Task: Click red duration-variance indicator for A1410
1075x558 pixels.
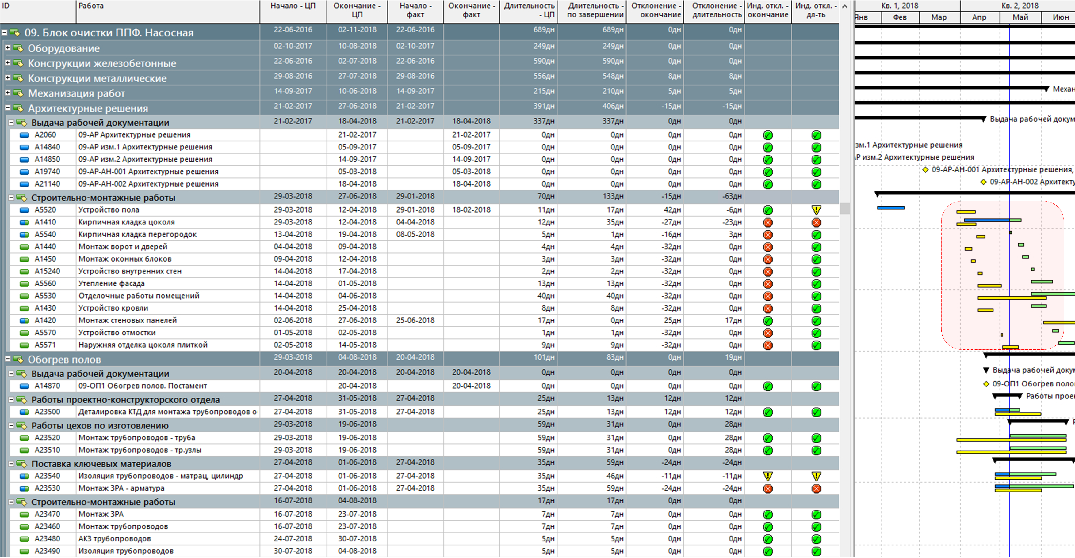Action: 816,223
